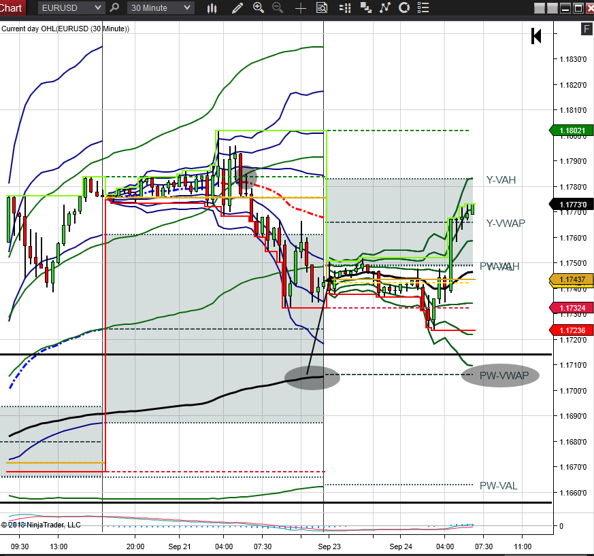
Task: Click the Sep 23 date label
Action: point(329,546)
